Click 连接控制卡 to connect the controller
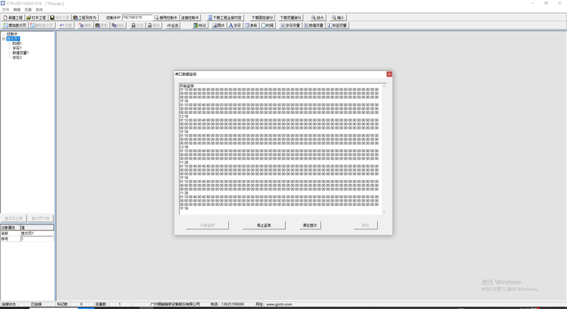 click(190, 18)
